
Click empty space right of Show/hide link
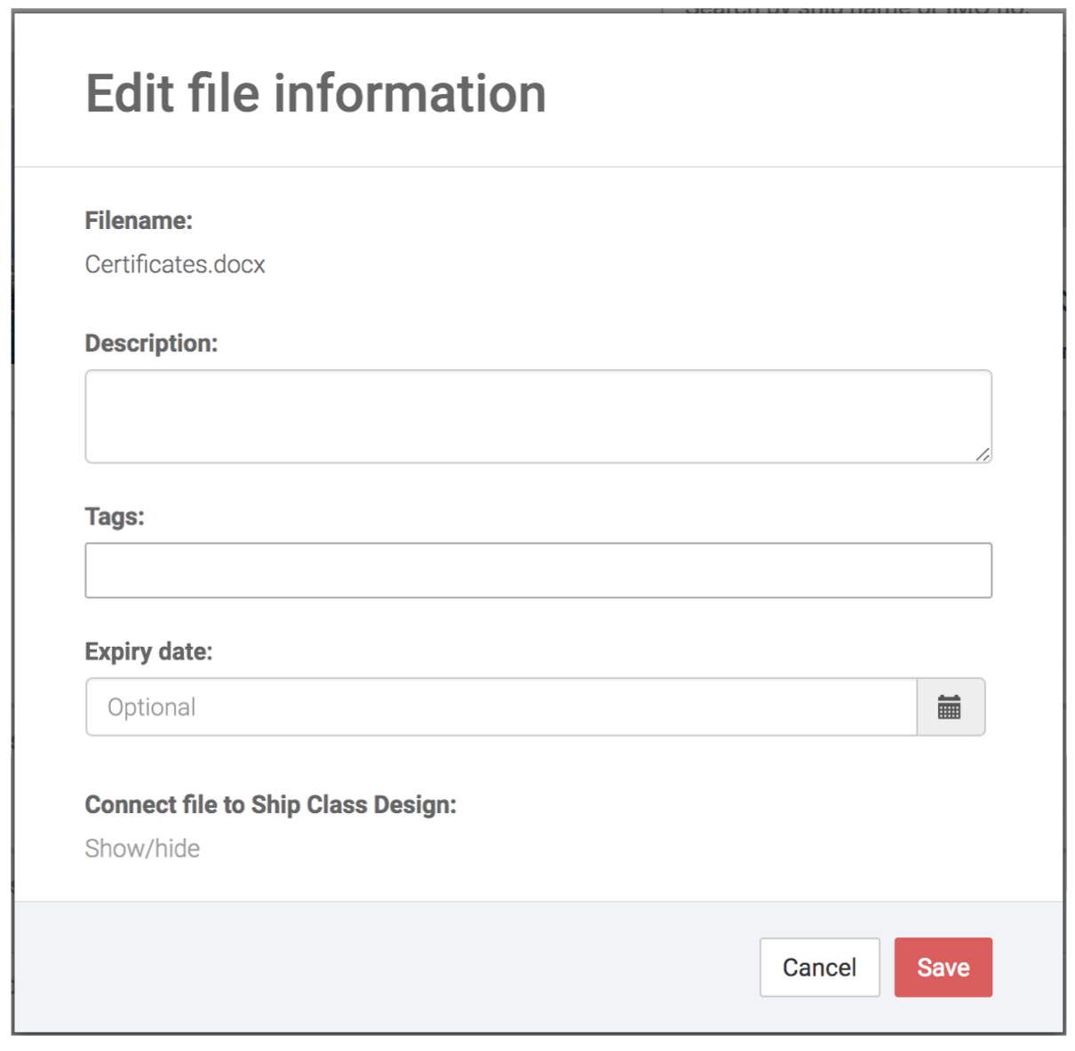coord(577,849)
